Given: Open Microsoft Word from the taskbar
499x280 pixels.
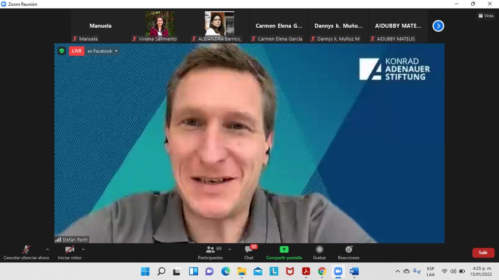Looking at the screenshot, I should [354, 271].
